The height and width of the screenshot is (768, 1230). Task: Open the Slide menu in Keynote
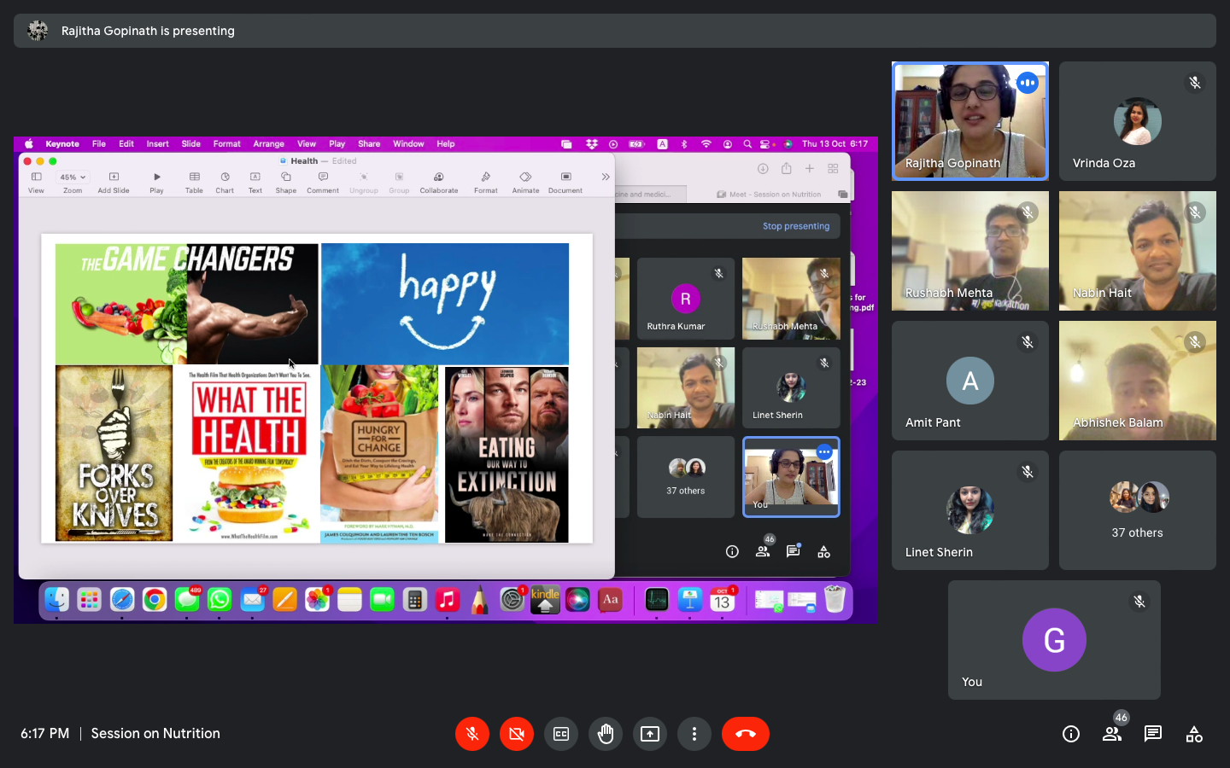pyautogui.click(x=191, y=144)
